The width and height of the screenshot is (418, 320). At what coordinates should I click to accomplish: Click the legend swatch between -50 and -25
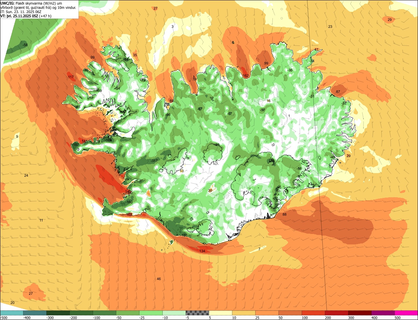pyautogui.click(x=128, y=313)
